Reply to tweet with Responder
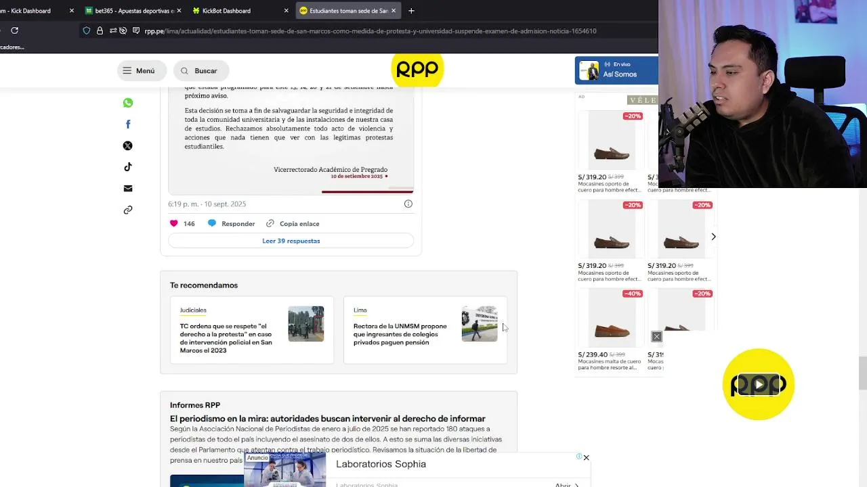This screenshot has height=487, width=867. point(232,223)
